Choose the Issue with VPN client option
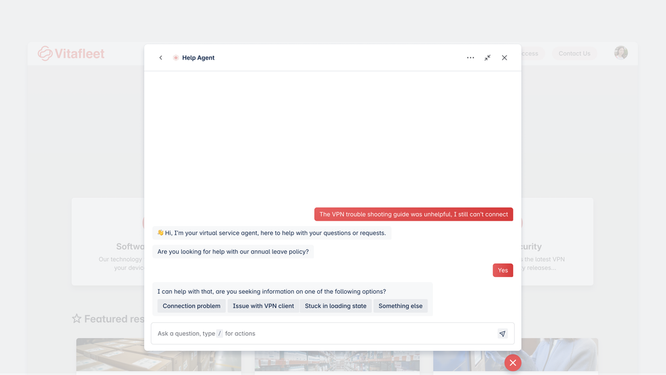 (263, 306)
